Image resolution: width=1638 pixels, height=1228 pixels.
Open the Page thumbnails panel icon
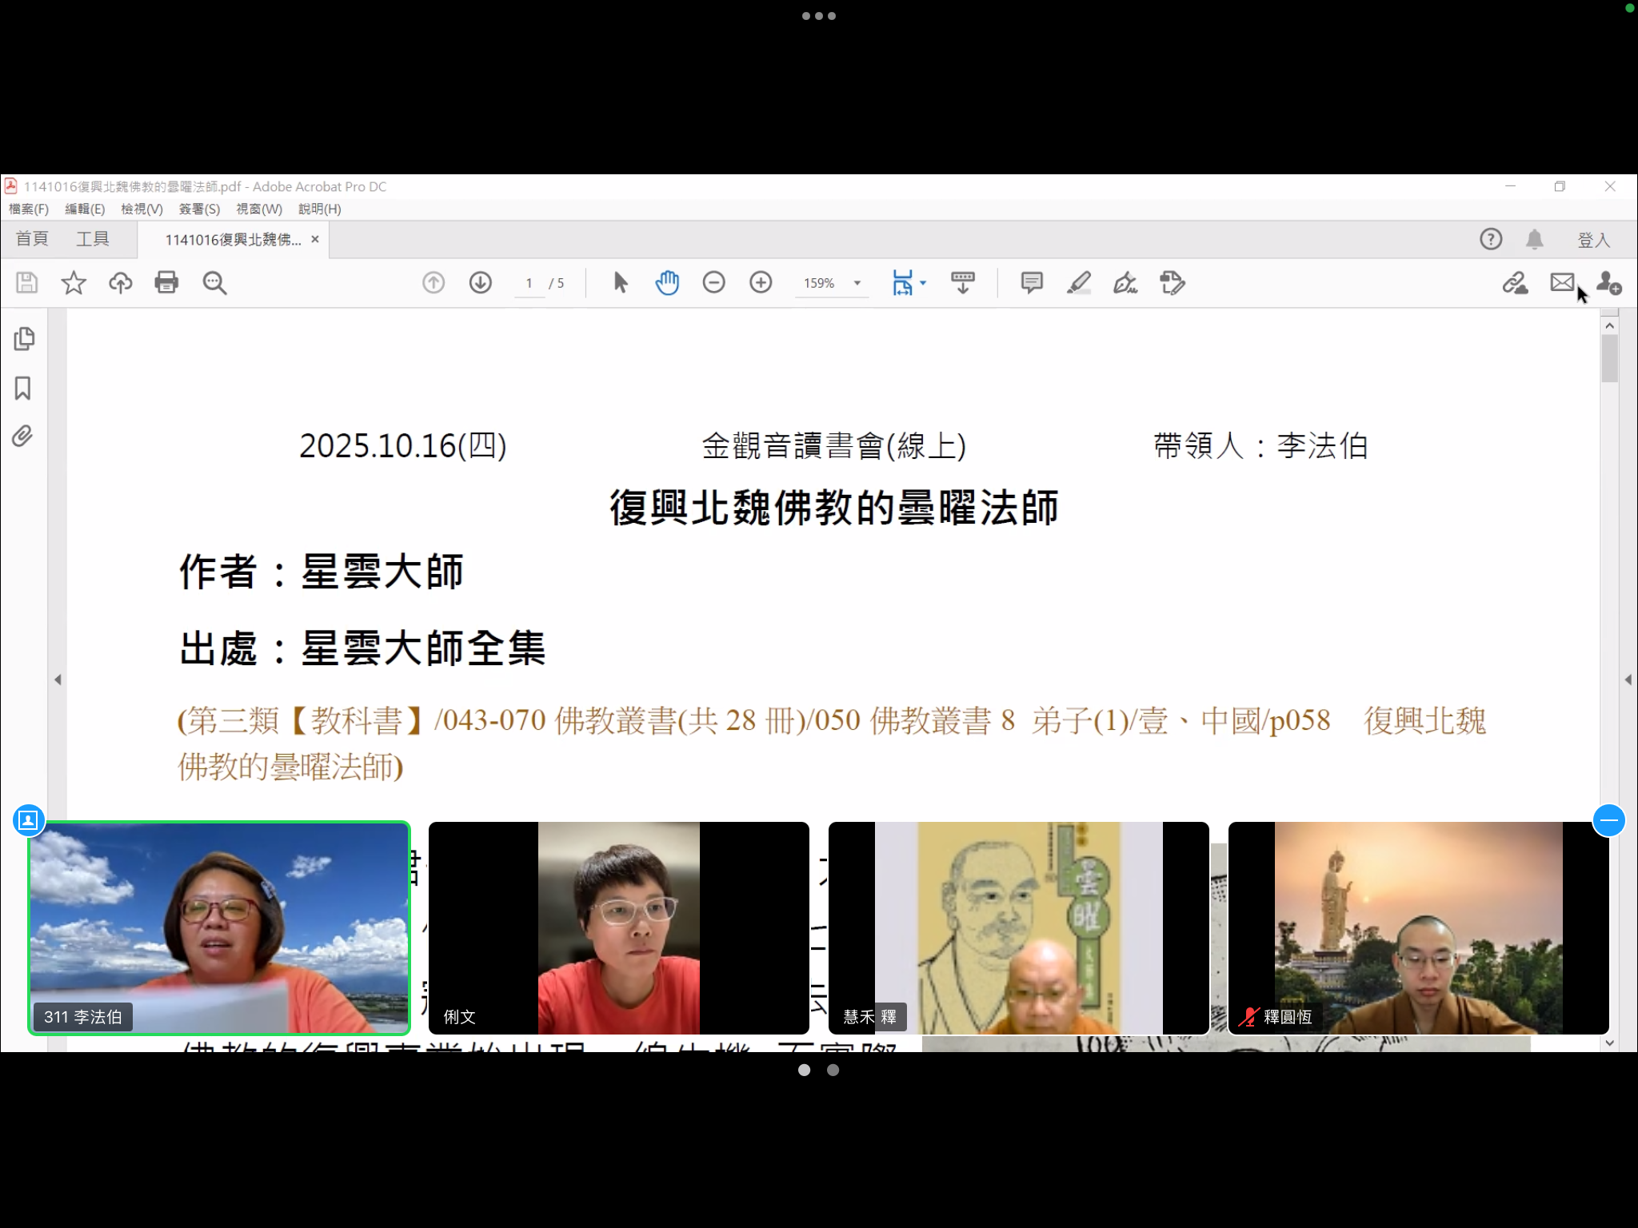coord(24,339)
